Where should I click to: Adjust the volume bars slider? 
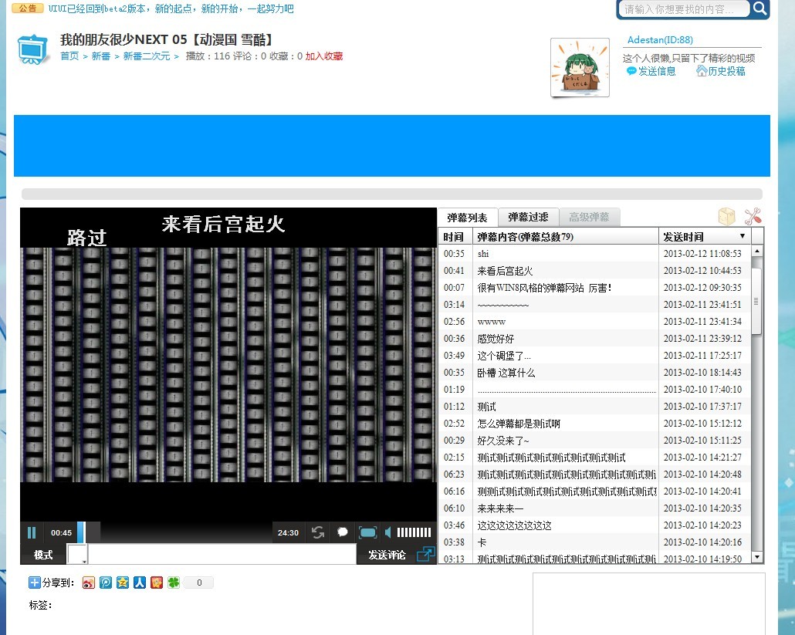(x=414, y=532)
